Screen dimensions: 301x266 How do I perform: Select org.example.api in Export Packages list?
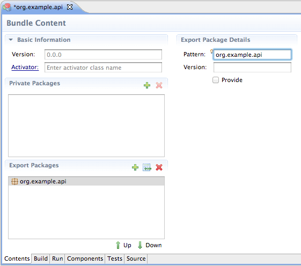coord(86,181)
